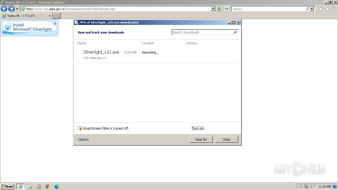View the security lock icon report

point(219,9)
